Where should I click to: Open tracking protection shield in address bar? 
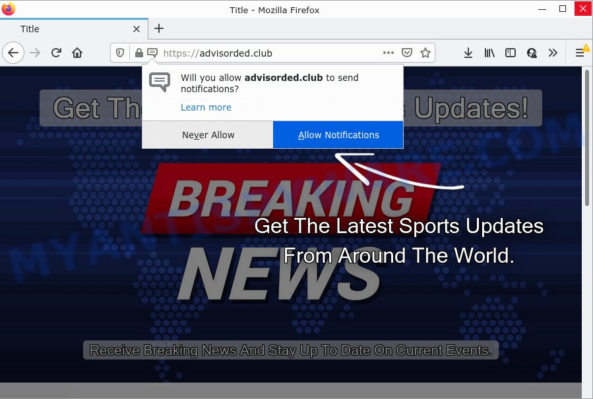120,53
